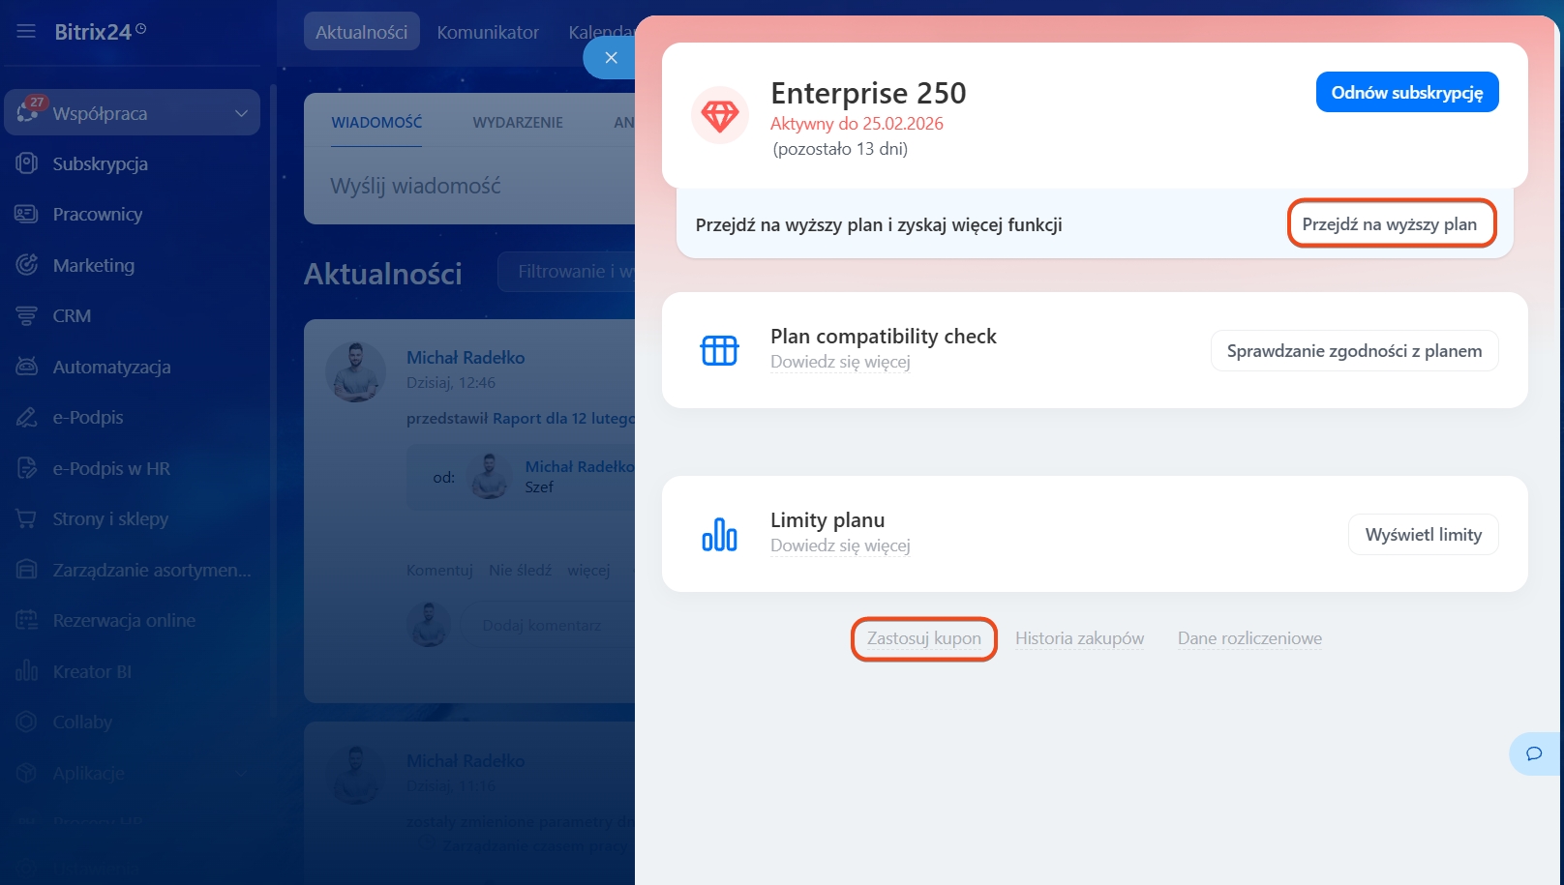This screenshot has width=1564, height=885.
Task: Click Przejdź na wyższy plan button
Action: pos(1390,224)
